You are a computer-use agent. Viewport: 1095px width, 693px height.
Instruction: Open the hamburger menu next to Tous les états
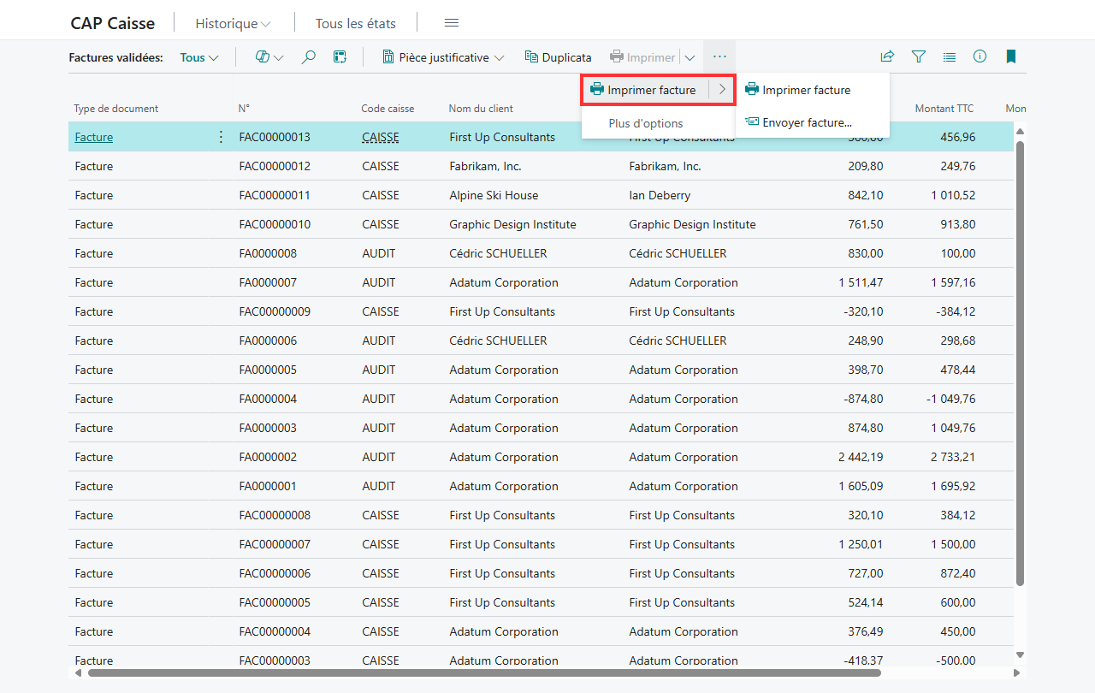click(x=452, y=23)
